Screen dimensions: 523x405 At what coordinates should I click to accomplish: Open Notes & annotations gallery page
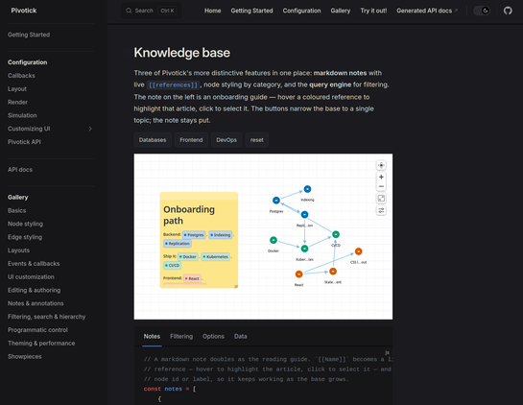[x=36, y=303]
